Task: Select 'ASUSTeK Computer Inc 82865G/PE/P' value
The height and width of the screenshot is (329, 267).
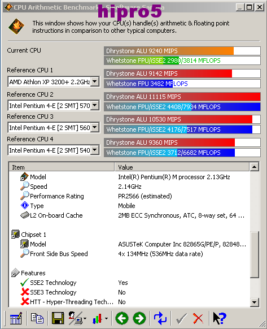Action: tap(182, 244)
